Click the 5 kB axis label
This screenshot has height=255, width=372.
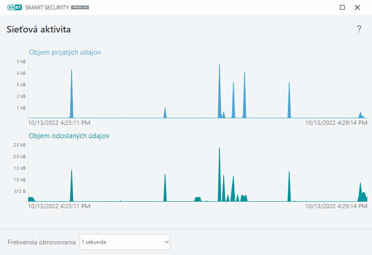(21, 62)
